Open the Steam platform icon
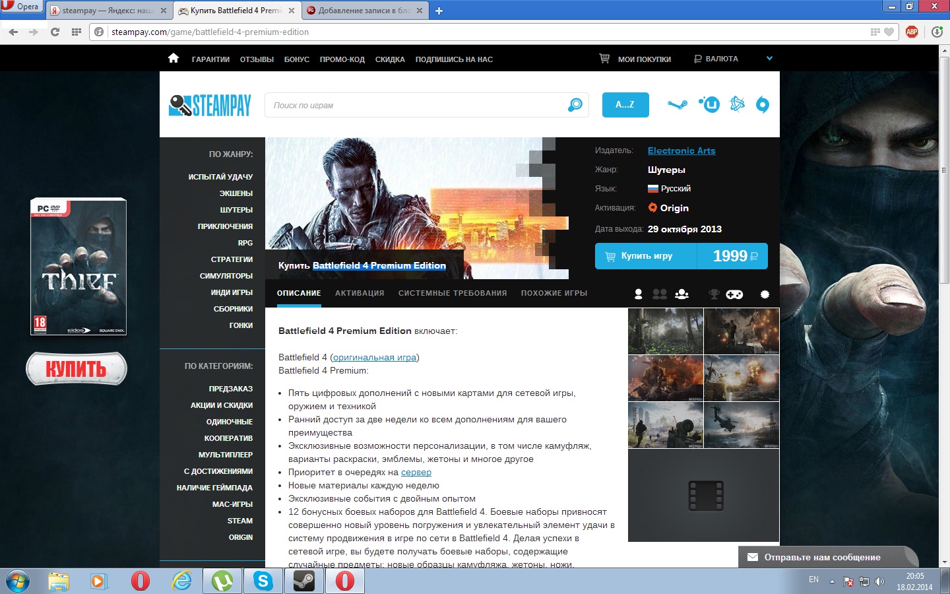The width and height of the screenshot is (950, 594). click(678, 104)
